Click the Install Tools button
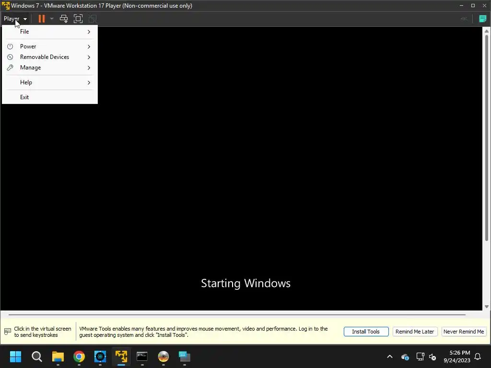 pyautogui.click(x=366, y=332)
